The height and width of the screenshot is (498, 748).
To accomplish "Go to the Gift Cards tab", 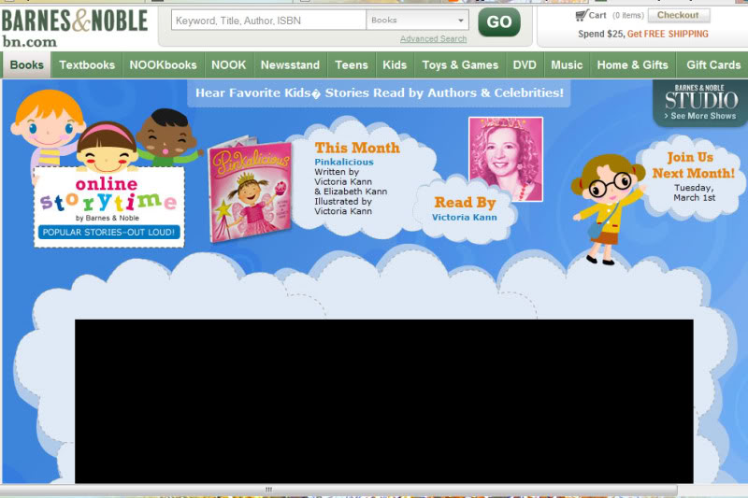I will 713,65.
